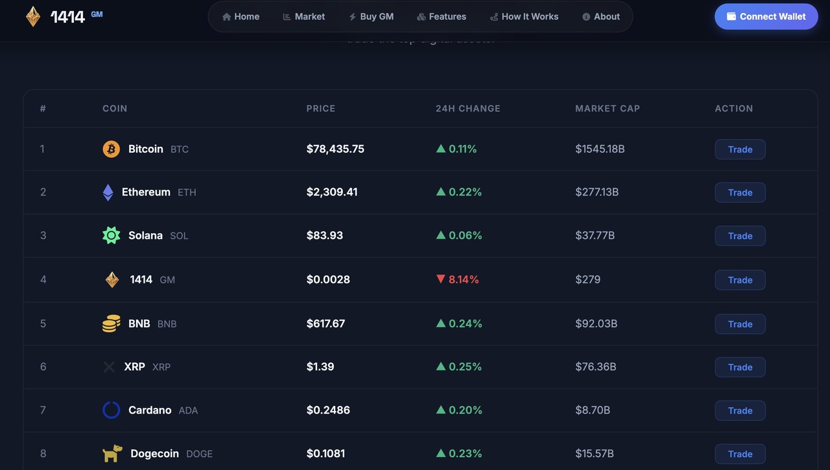The height and width of the screenshot is (470, 830).
Task: Click Trade button for Bitcoin
Action: click(x=740, y=149)
